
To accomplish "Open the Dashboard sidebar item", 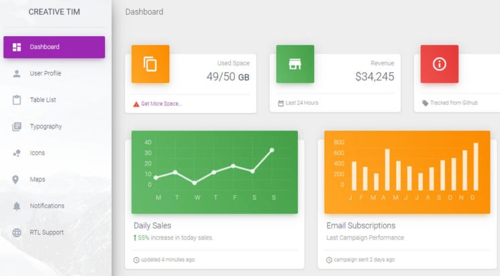I will pos(54,47).
